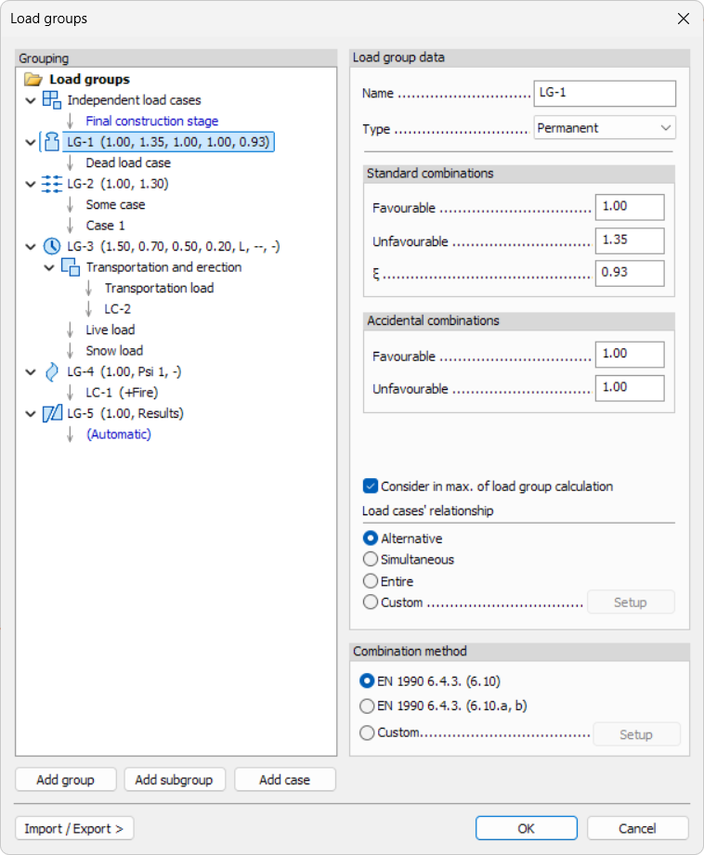Collapse the Transportation and erection subgroup
Viewport: 704px width, 855px height.
(x=49, y=267)
